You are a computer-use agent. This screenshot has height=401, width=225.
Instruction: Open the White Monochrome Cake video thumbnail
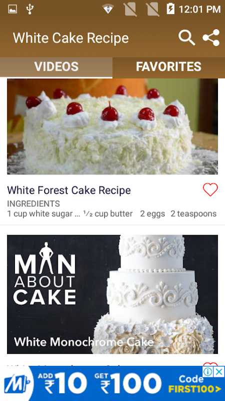[112, 294]
